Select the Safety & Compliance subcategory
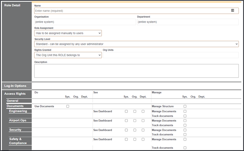Image resolution: width=244 pixels, height=151 pixels. point(18,141)
